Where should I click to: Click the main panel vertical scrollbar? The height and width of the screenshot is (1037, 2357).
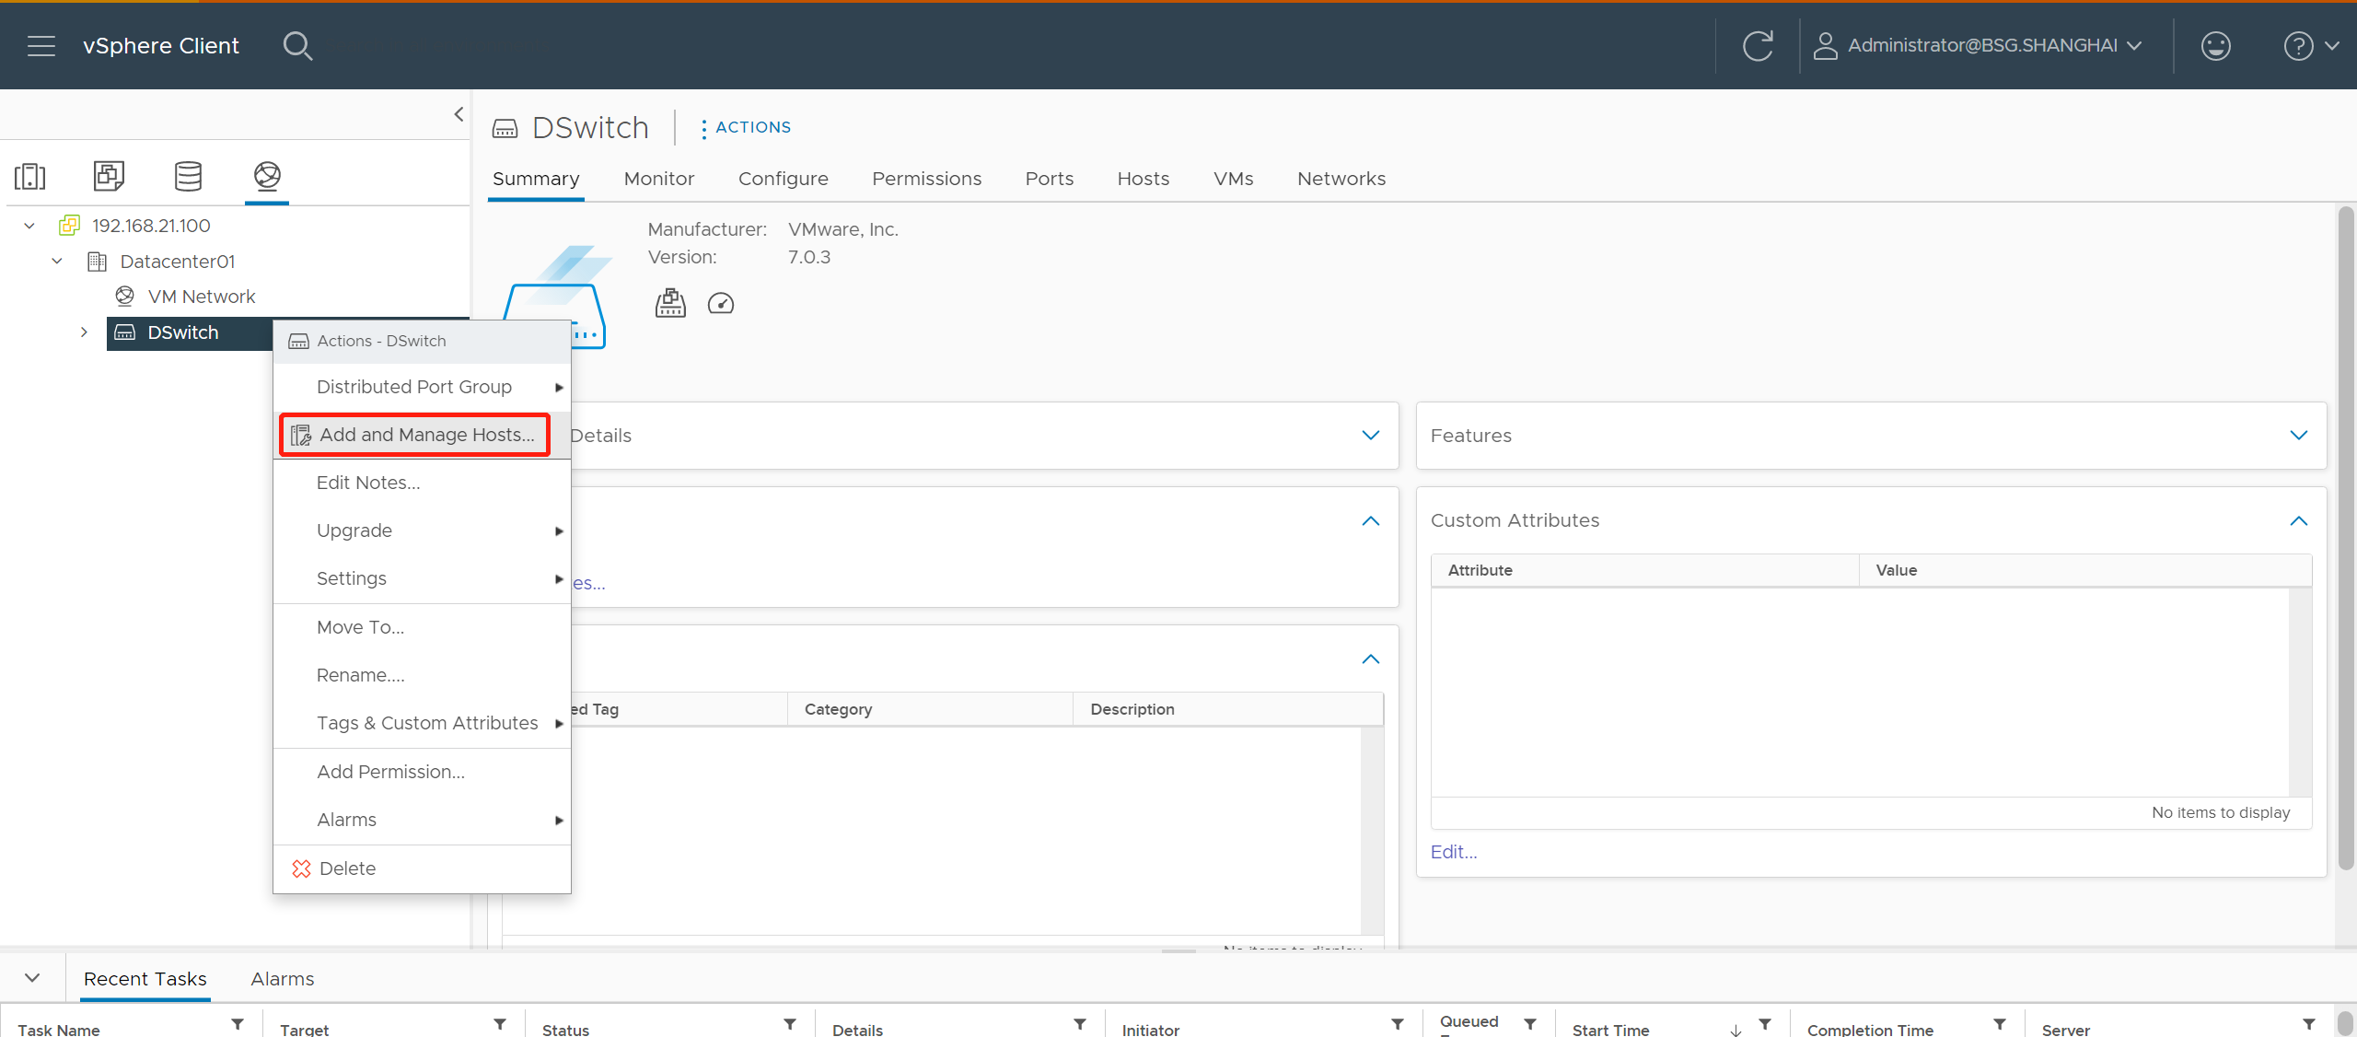pos(2345,539)
